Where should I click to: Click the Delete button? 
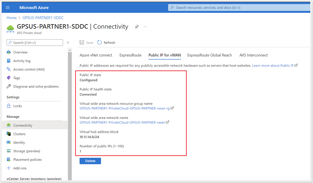coord(90,161)
